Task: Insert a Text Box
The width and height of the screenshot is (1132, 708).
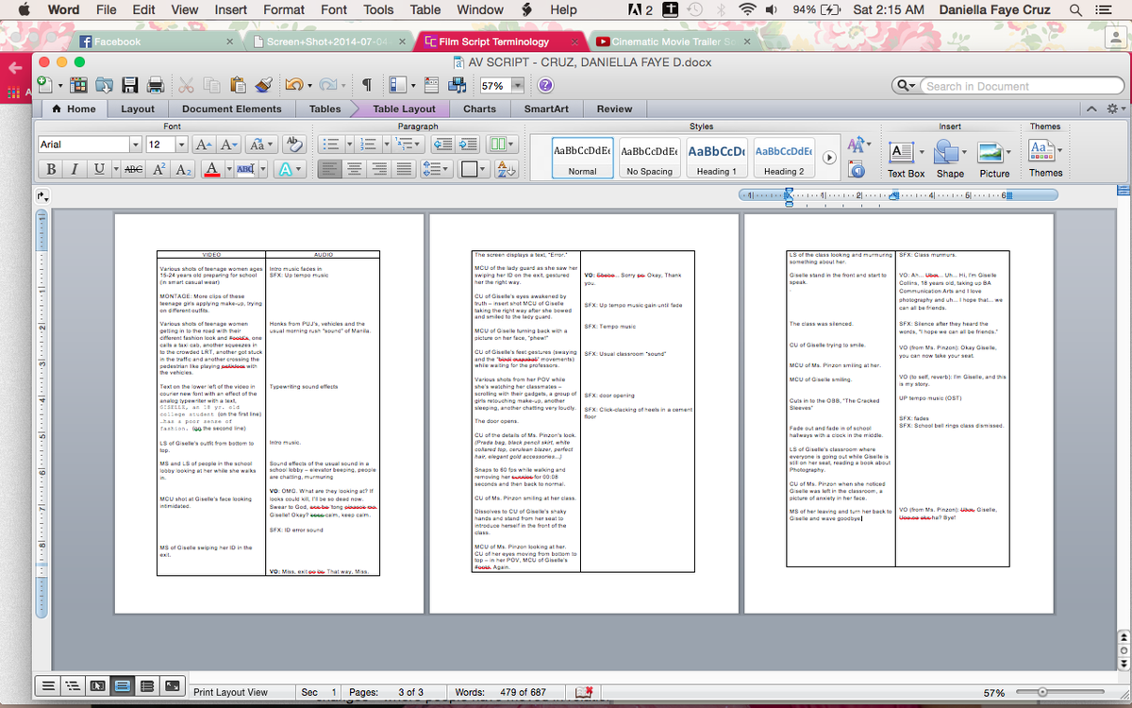Action: [906, 158]
